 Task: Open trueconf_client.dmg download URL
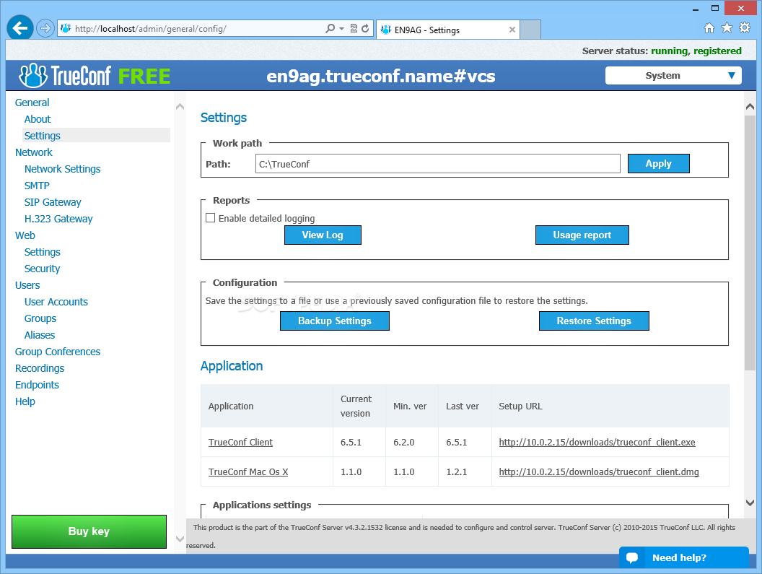pyautogui.click(x=599, y=472)
